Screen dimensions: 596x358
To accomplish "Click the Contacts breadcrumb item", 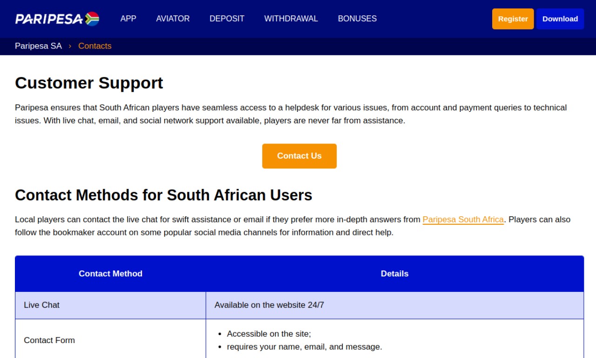I will (95, 46).
